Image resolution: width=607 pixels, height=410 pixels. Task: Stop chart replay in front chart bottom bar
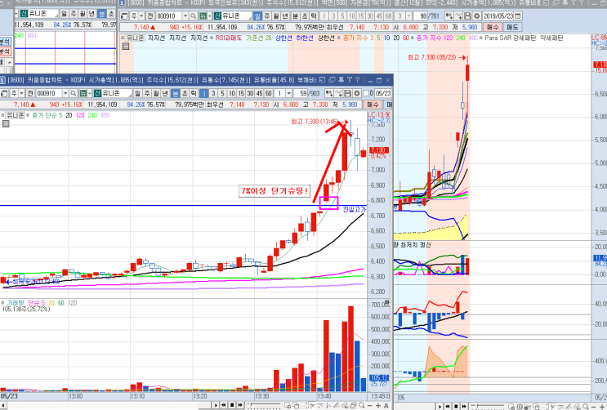pos(232,405)
